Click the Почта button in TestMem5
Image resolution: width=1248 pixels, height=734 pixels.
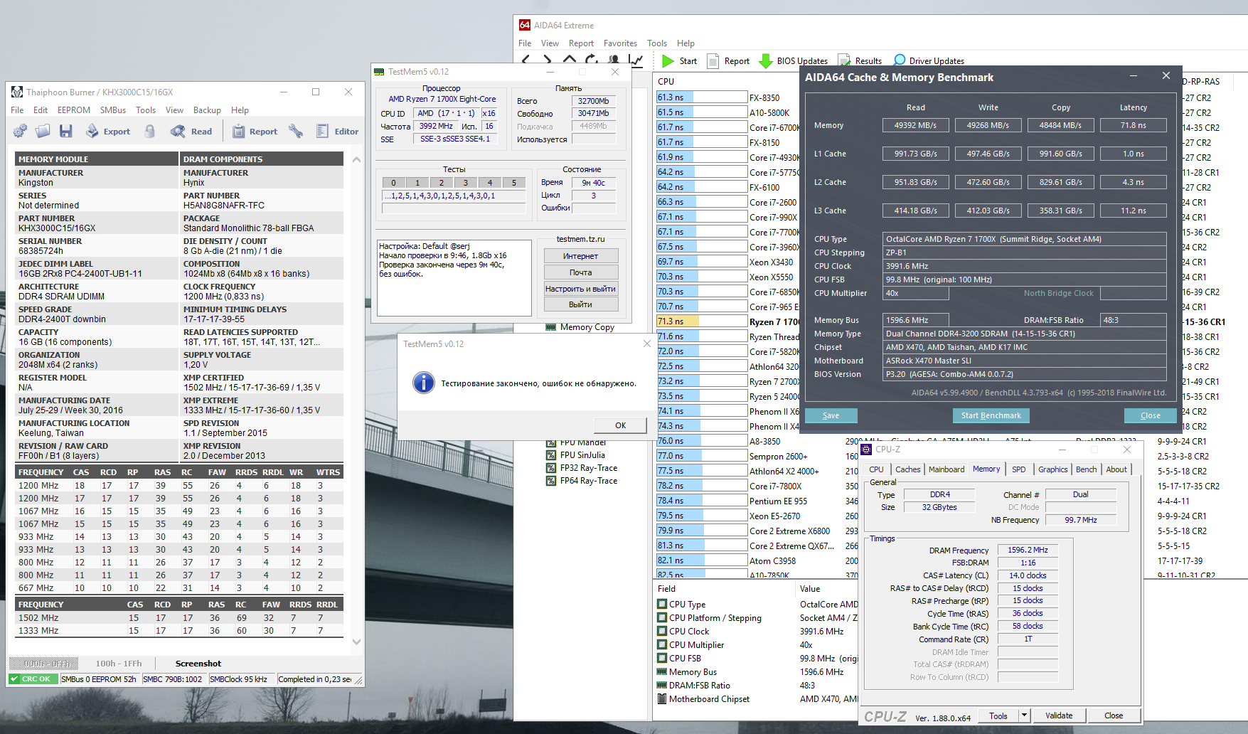point(580,272)
